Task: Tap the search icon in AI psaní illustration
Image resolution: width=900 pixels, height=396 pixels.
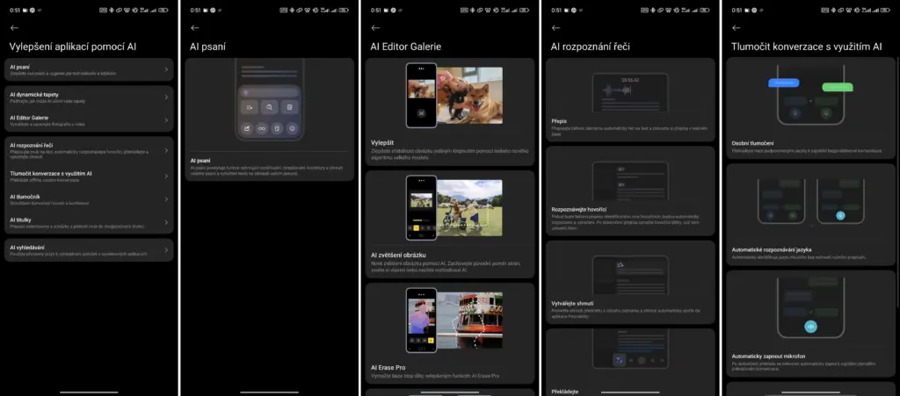Action: (270, 107)
